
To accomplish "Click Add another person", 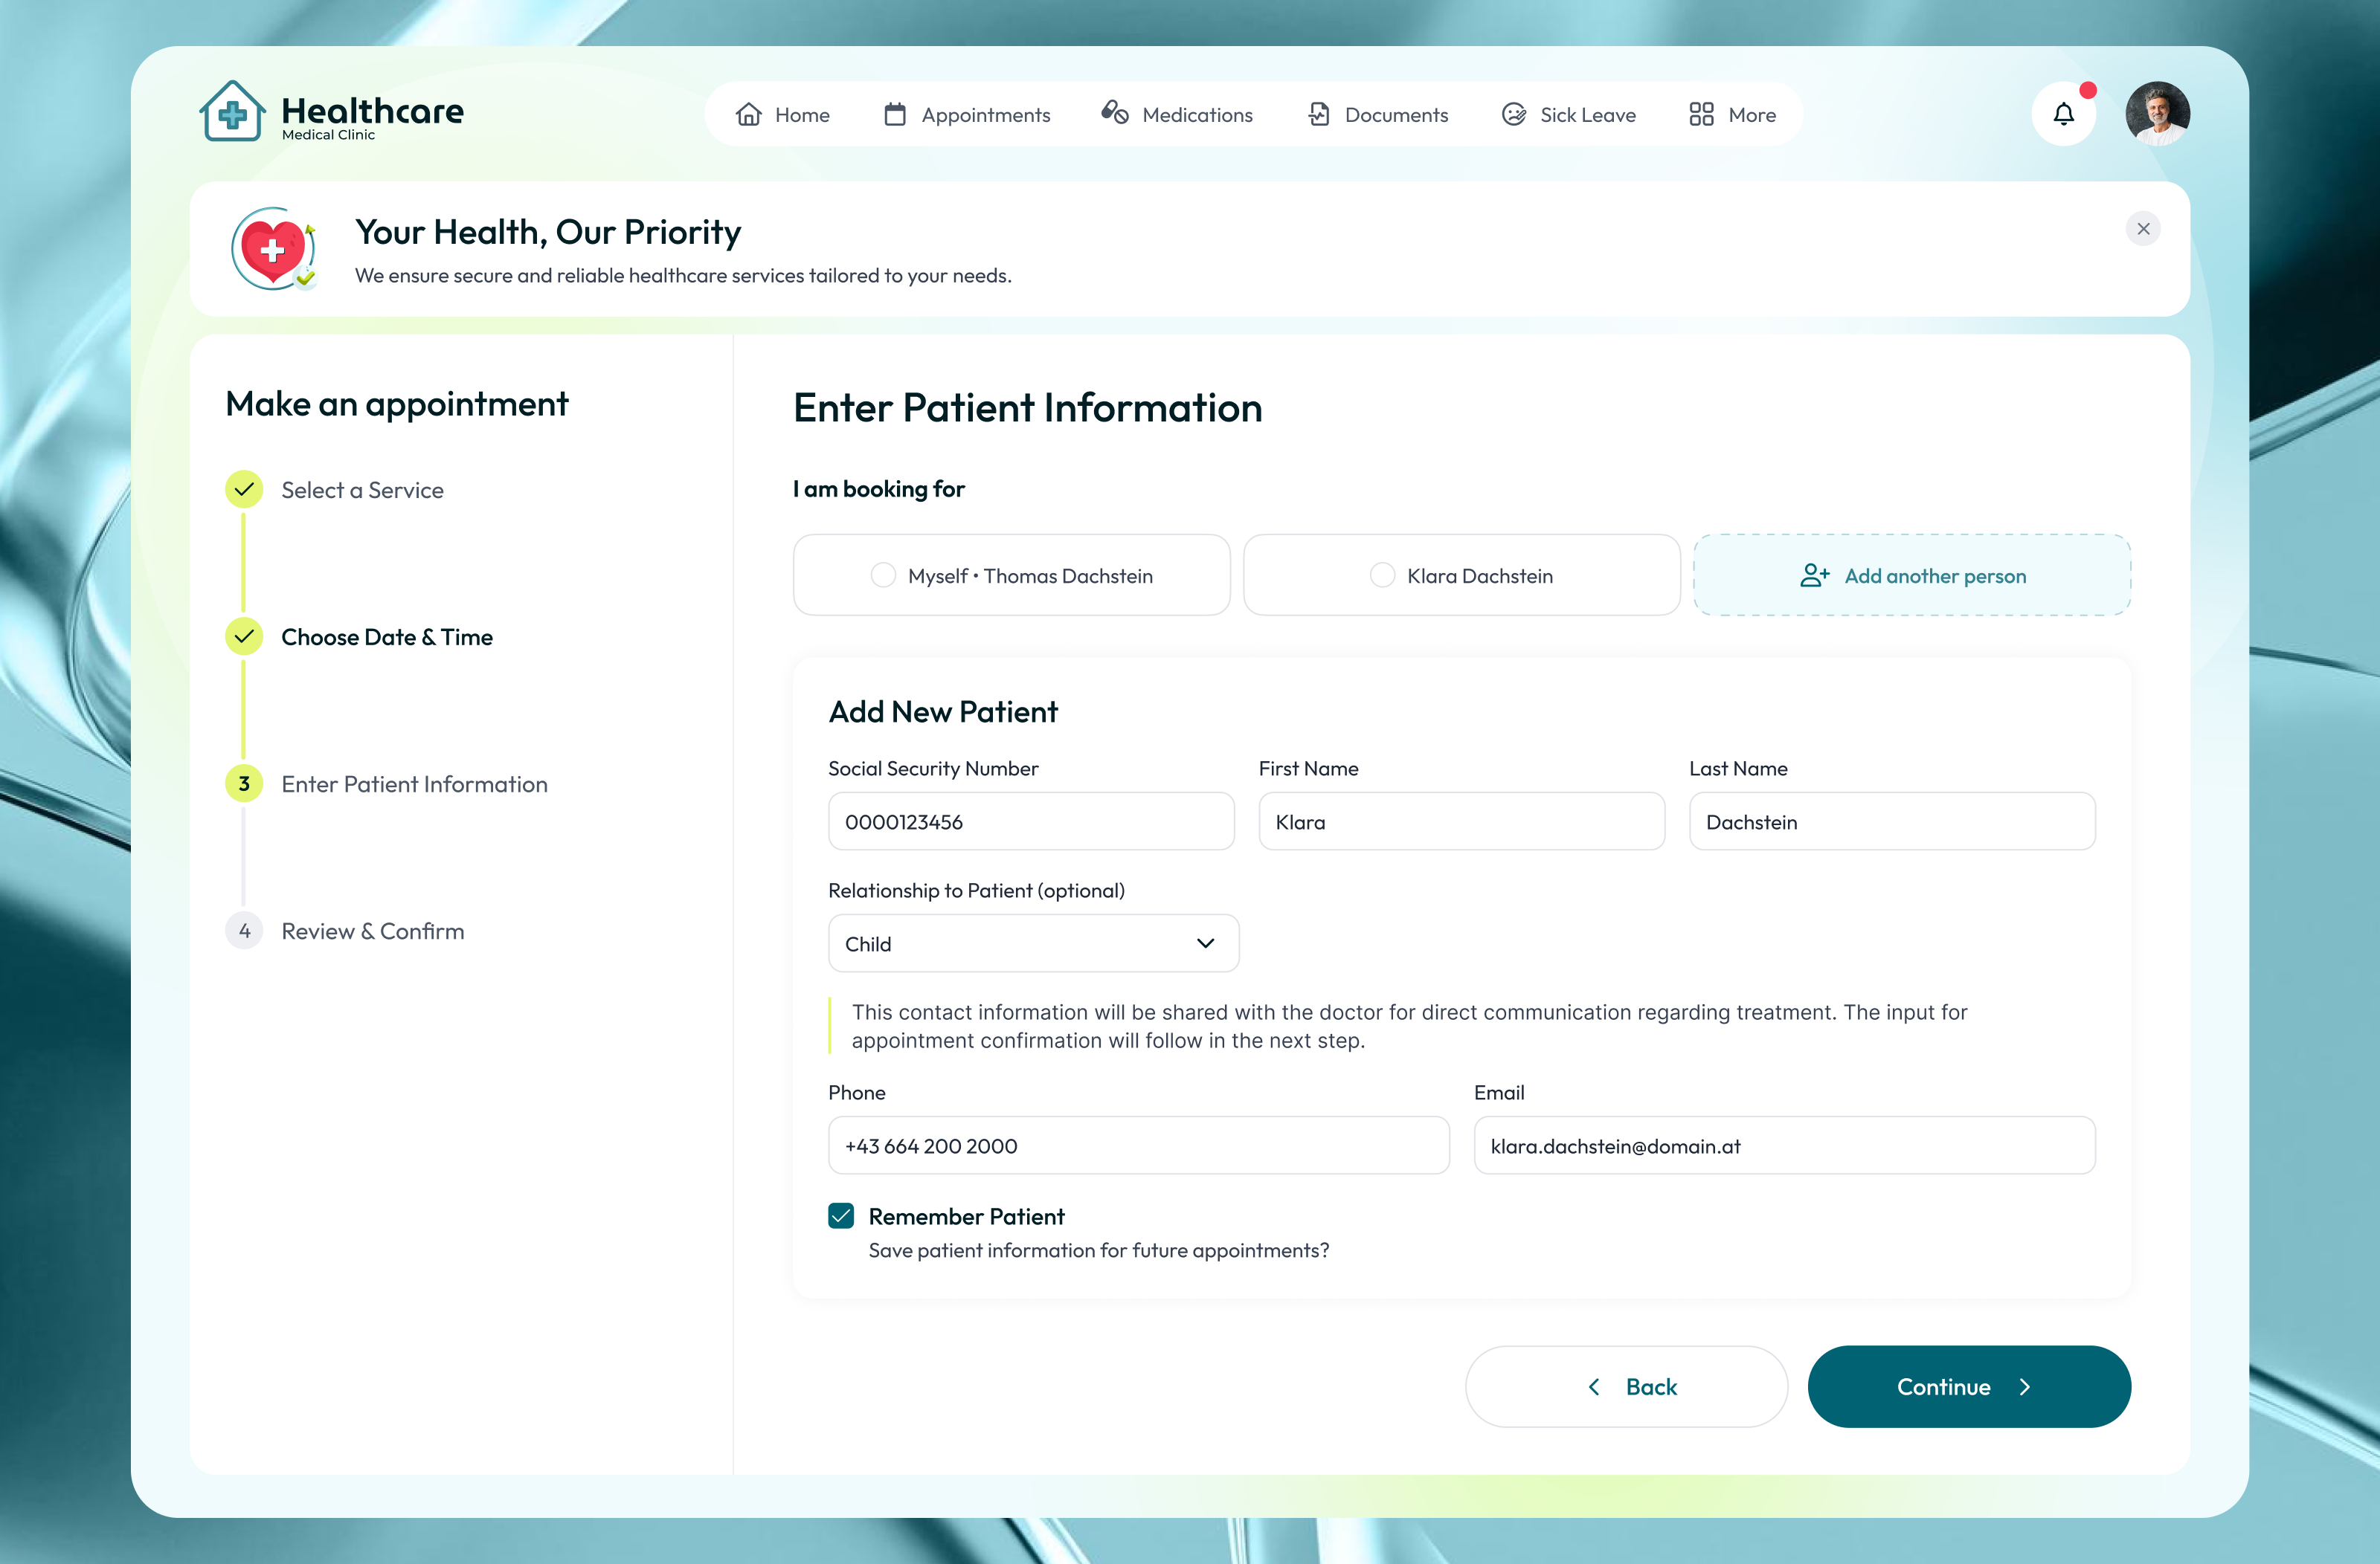I will [1911, 575].
